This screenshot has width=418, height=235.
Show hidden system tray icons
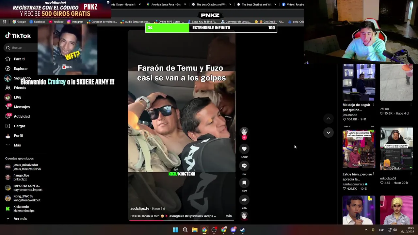(366, 230)
